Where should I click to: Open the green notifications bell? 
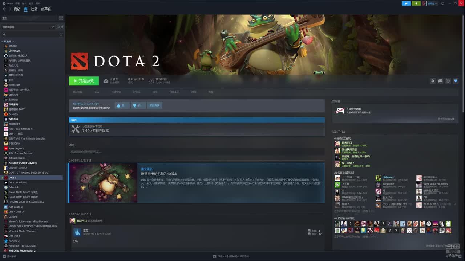[416, 3]
